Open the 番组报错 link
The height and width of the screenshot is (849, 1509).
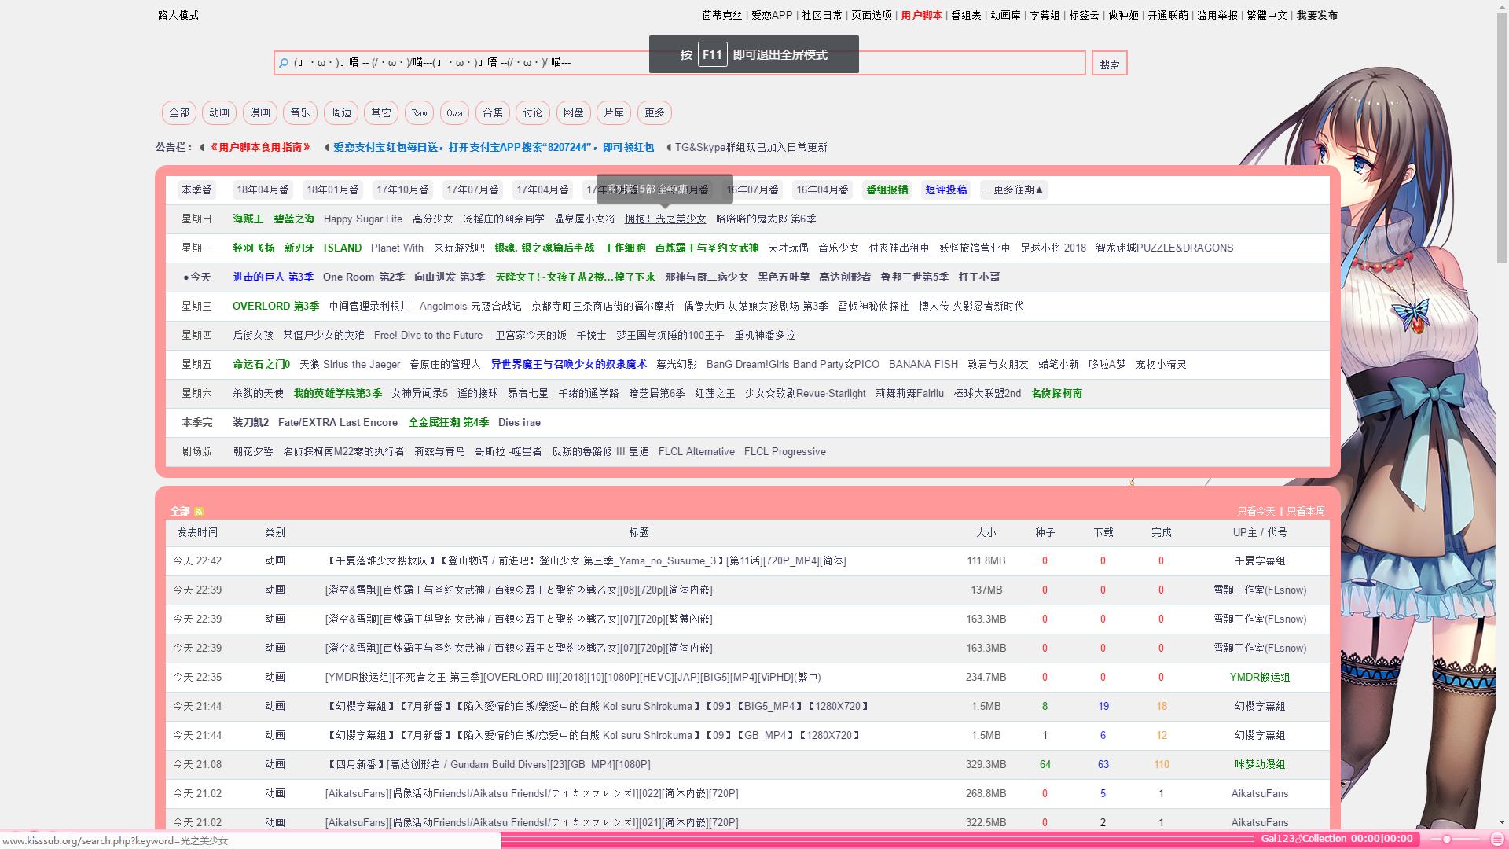tap(887, 189)
